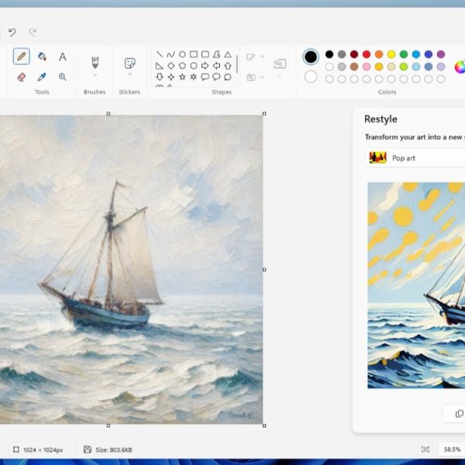Viewport: 465px width, 465px height.
Task: Pick the Eraser tool
Action: pyautogui.click(x=21, y=77)
